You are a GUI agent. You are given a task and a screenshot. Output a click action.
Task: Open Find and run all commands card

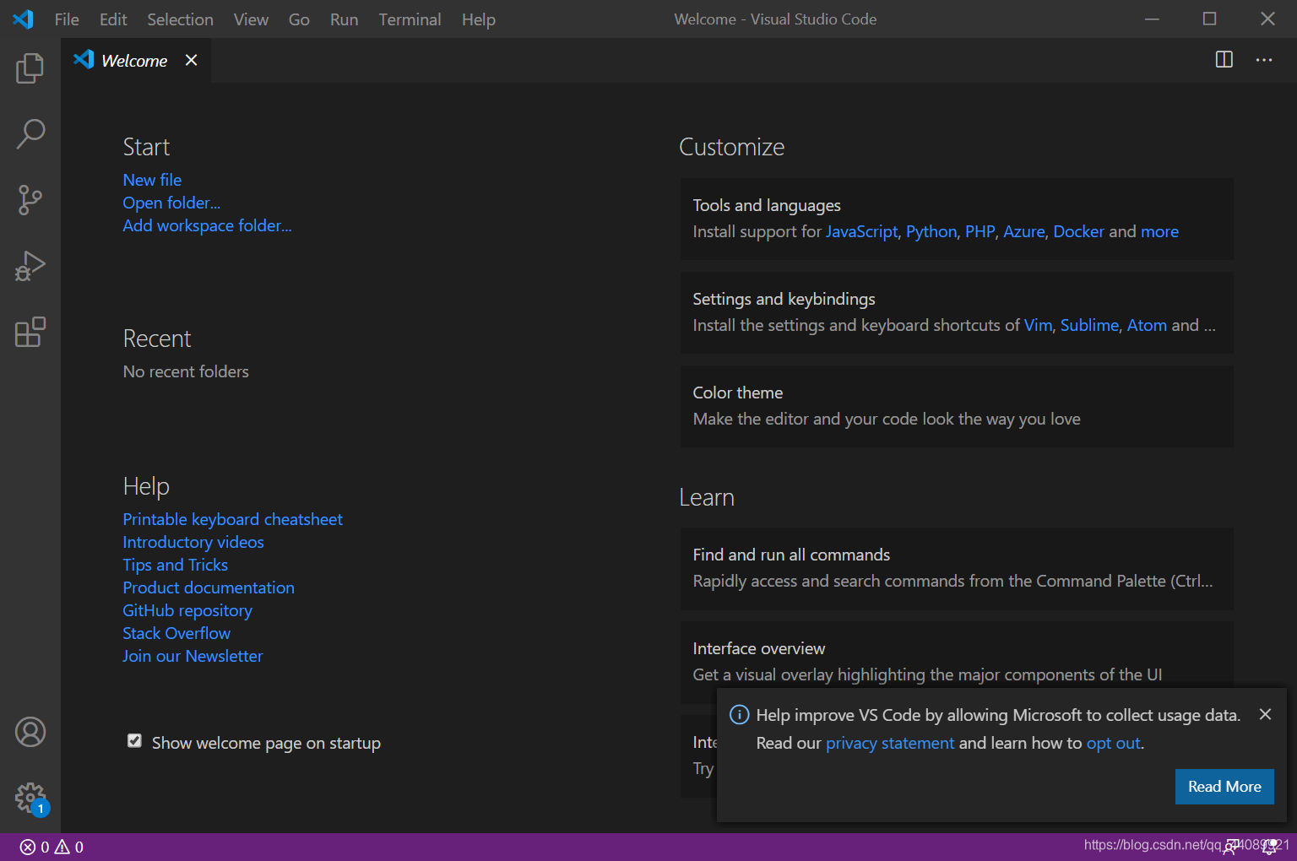pos(957,568)
